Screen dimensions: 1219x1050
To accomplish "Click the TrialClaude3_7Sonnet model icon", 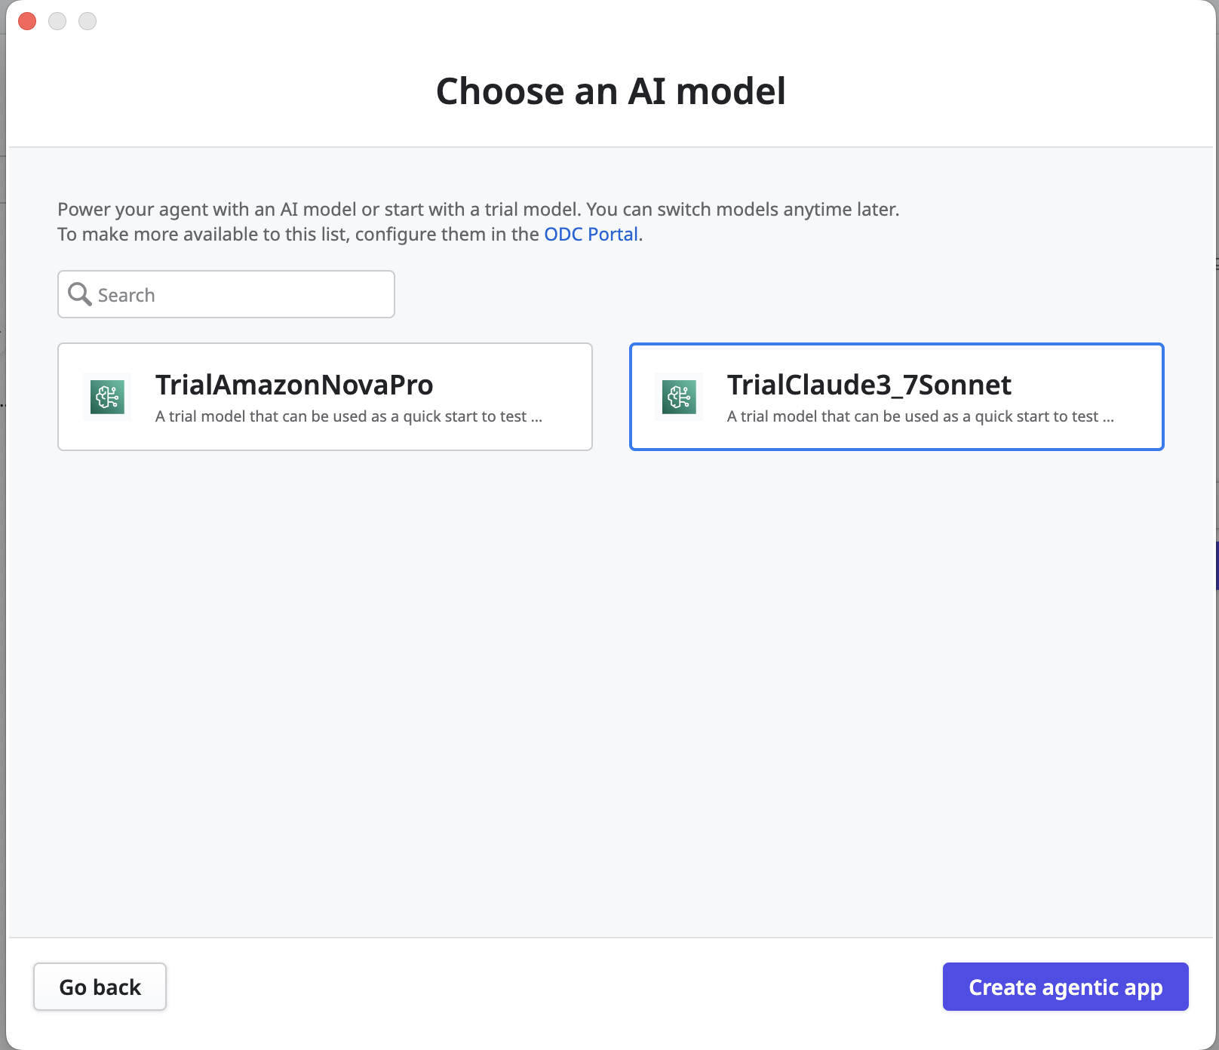I will (x=679, y=397).
